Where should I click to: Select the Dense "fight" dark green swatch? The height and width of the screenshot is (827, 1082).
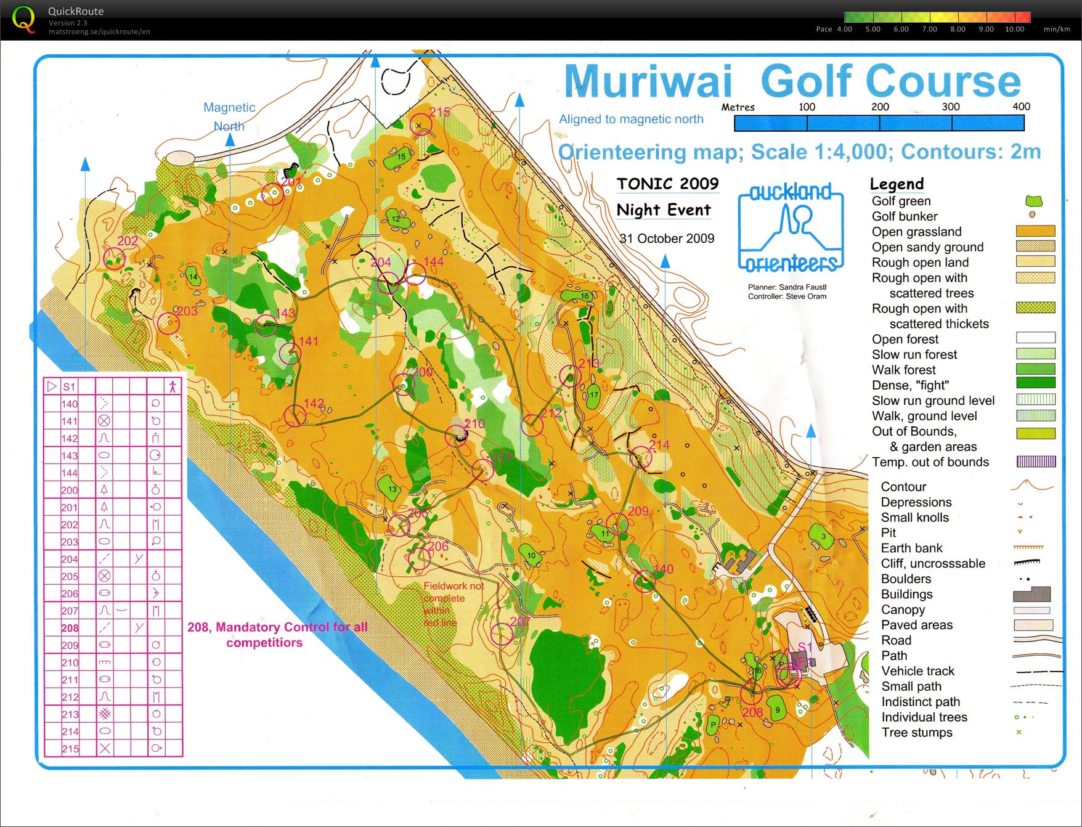(1035, 383)
